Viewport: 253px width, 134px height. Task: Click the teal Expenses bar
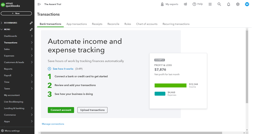pyautogui.click(x=160, y=94)
